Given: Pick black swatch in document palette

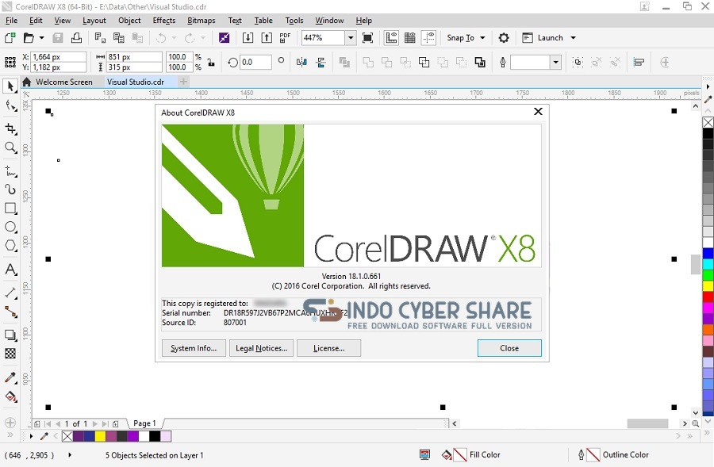Looking at the screenshot, I should 155,437.
